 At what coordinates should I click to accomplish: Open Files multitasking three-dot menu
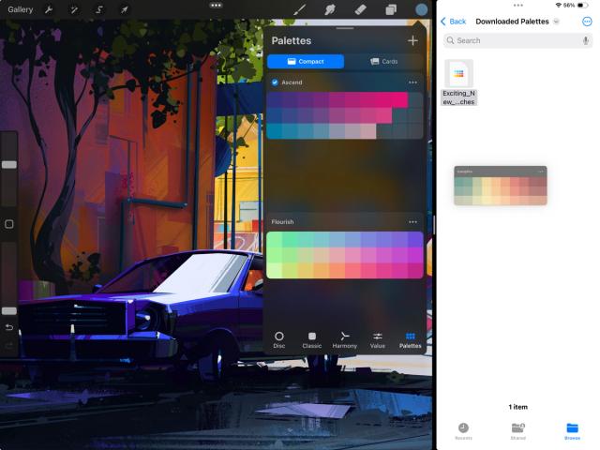tap(518, 6)
